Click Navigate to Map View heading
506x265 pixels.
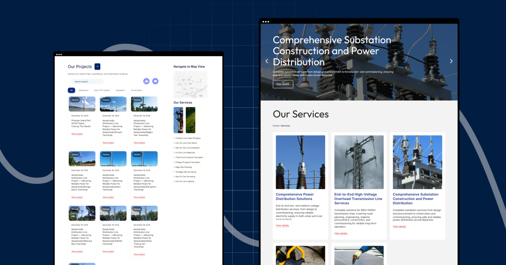[x=189, y=67]
